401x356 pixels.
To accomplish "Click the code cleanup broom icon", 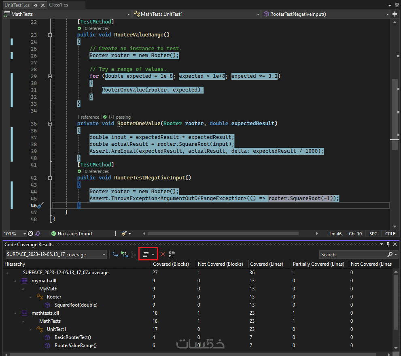I will tap(124, 234).
